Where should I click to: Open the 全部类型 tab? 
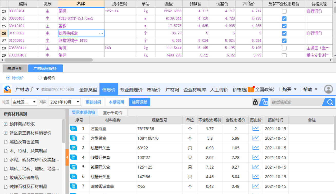click(88, 90)
